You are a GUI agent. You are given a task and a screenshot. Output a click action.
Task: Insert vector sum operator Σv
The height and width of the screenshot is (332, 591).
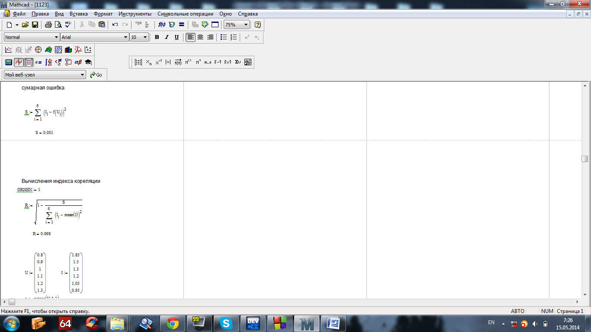pyautogui.click(x=238, y=62)
